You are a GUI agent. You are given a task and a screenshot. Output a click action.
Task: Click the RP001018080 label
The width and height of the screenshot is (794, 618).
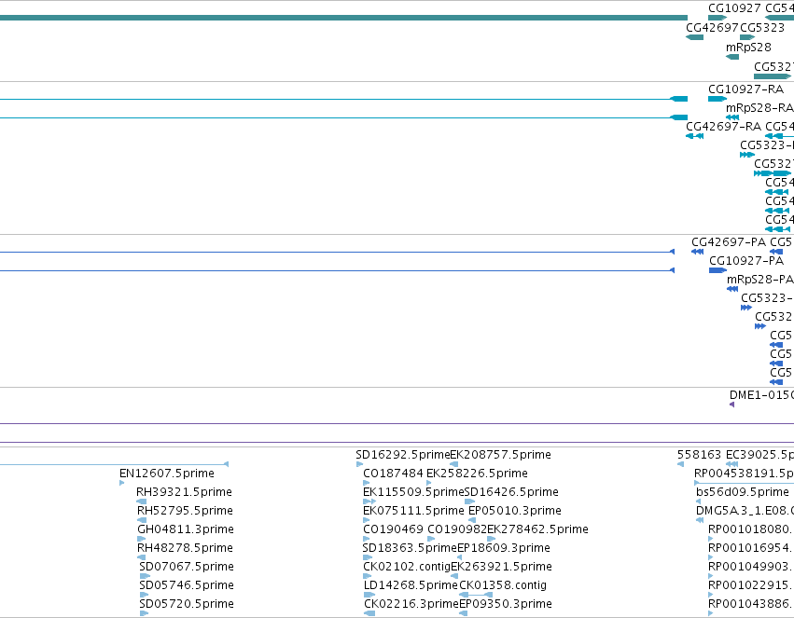[751, 529]
